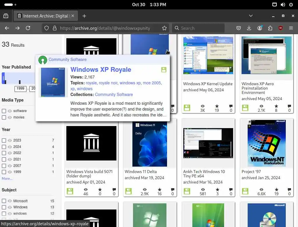Bookmark this page with star icon
Image resolution: width=298 pixels, height=227 pixels.
tap(164, 28)
